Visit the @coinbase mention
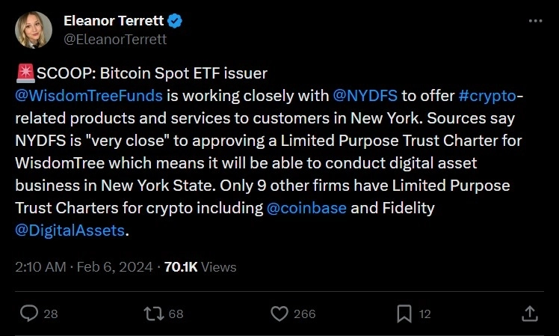 click(x=306, y=208)
